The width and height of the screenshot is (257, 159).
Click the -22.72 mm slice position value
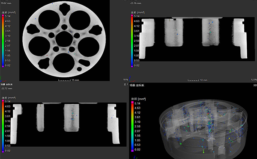click(6, 88)
